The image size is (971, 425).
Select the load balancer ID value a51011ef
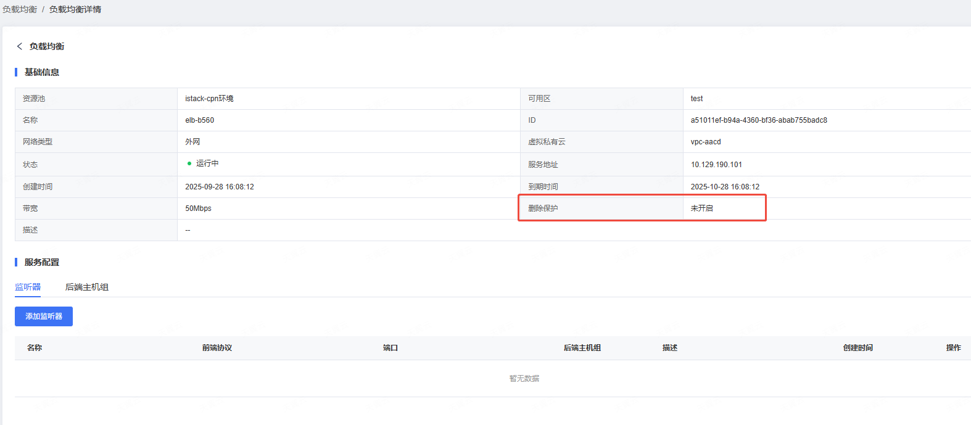coord(759,120)
